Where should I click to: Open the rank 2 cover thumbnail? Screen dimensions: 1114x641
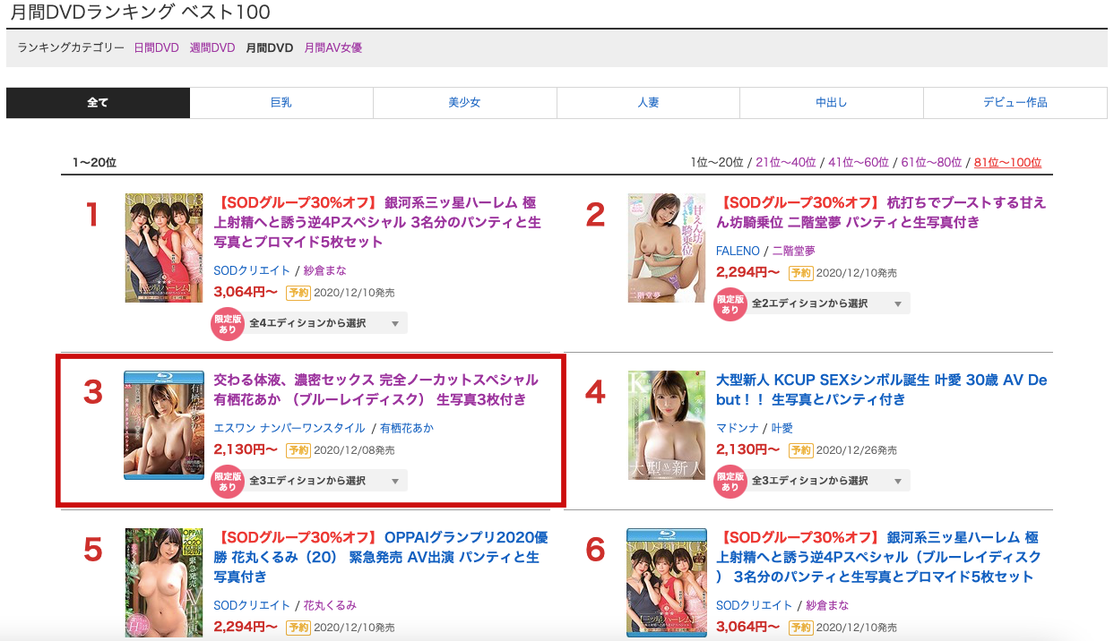click(x=667, y=247)
